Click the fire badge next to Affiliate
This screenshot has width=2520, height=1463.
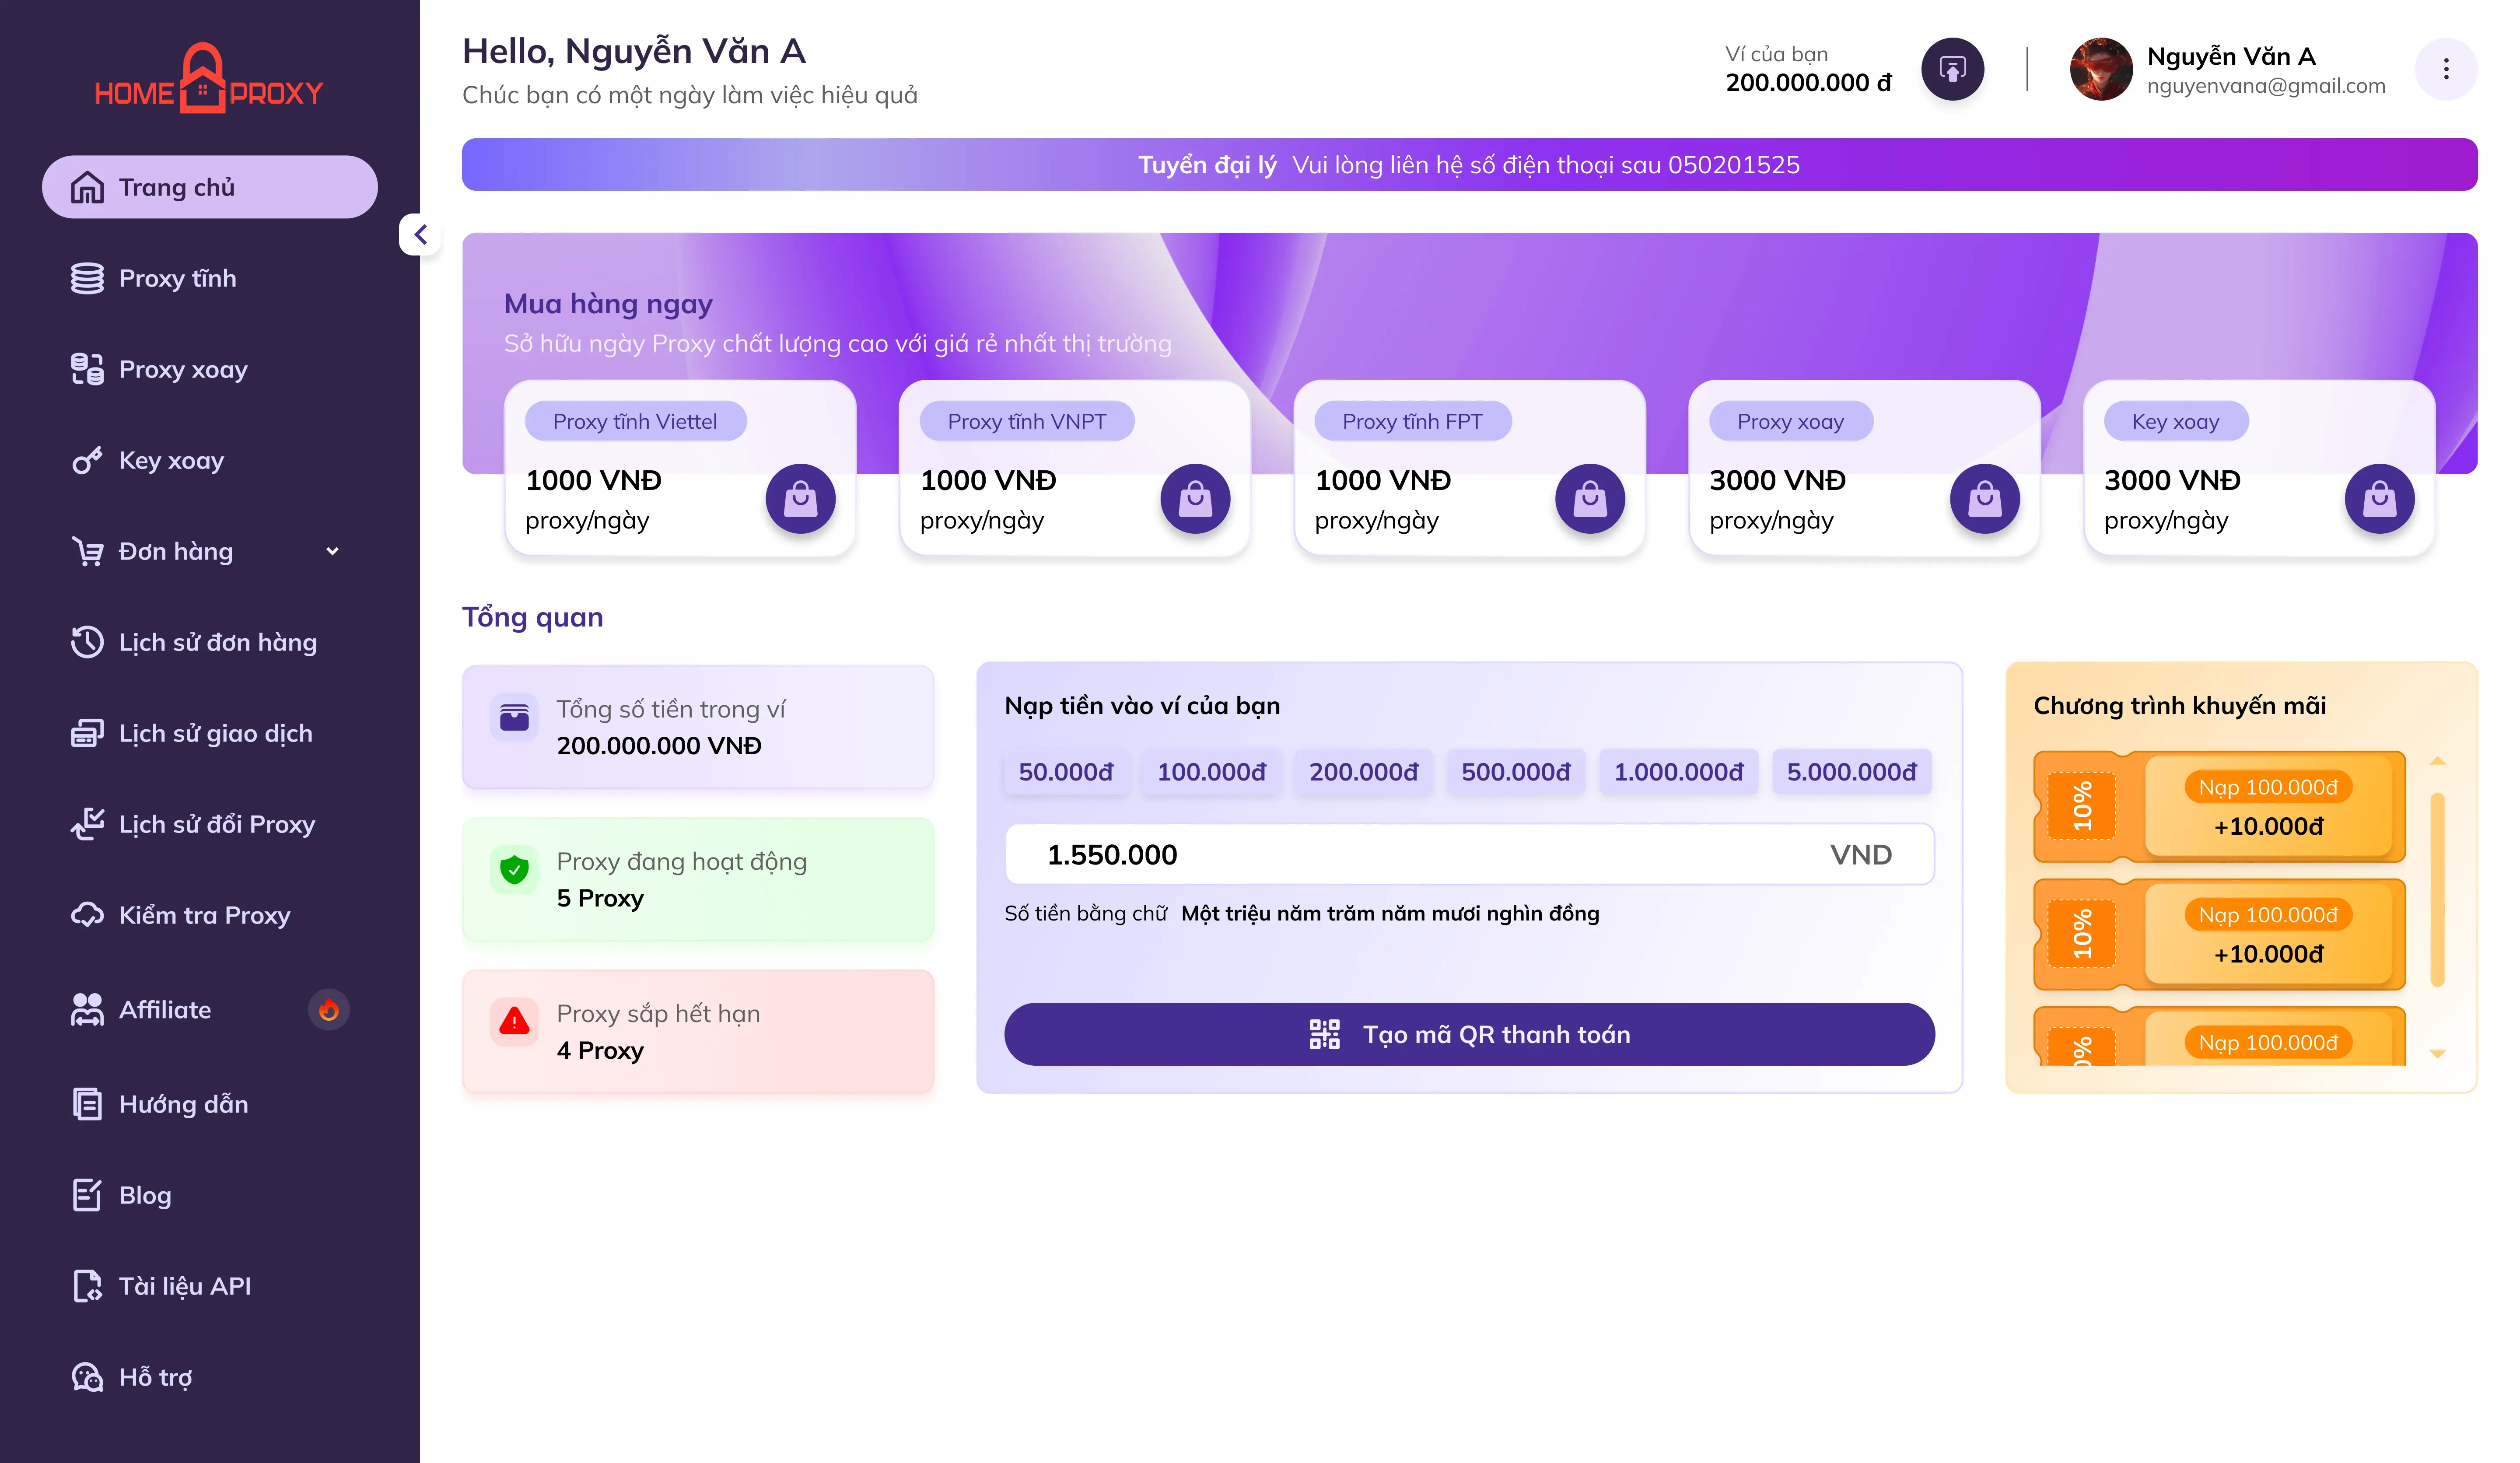click(328, 1010)
